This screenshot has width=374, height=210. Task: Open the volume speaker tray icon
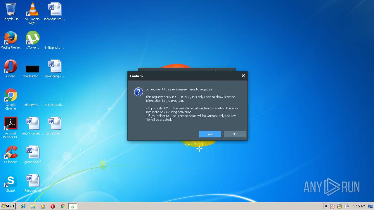click(x=346, y=206)
